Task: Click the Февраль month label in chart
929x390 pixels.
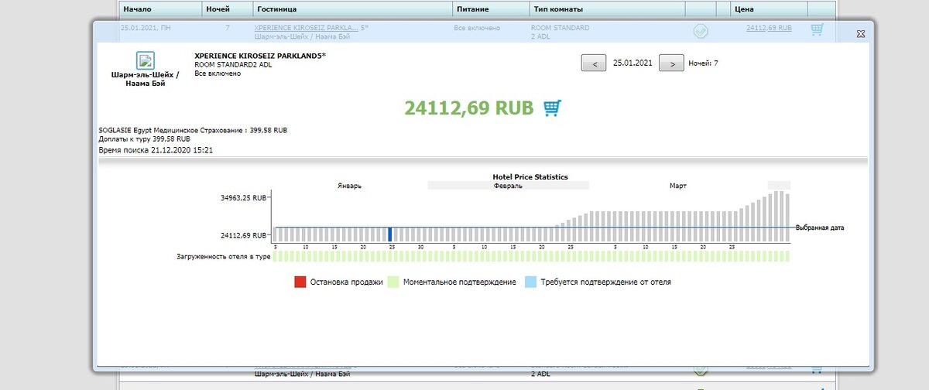Action: tap(509, 186)
